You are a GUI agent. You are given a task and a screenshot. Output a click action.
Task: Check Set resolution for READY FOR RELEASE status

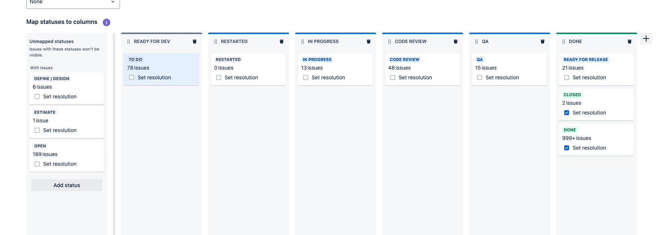(x=567, y=77)
